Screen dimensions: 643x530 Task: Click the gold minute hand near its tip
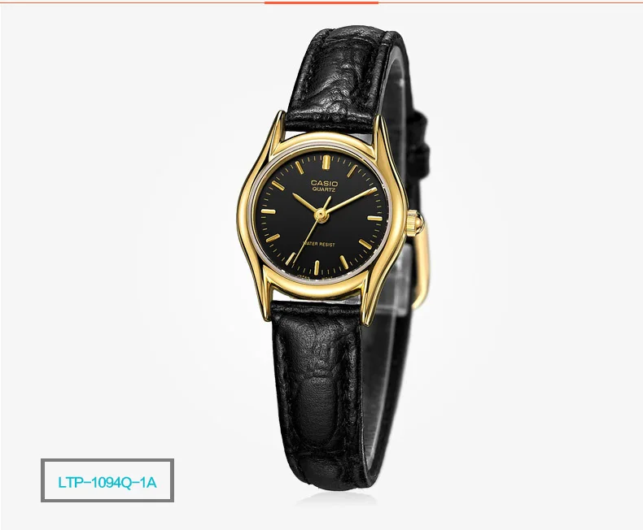[367, 192]
